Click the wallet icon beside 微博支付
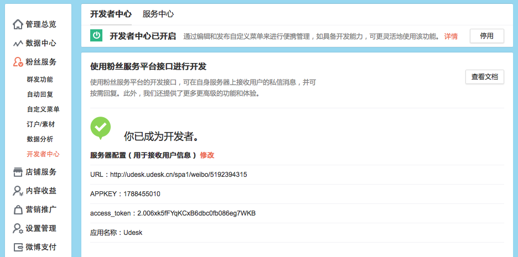Image resolution: width=518 pixels, height=257 pixels. point(18,247)
